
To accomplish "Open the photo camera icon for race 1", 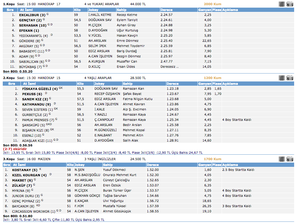I will (x=290, y=4).
